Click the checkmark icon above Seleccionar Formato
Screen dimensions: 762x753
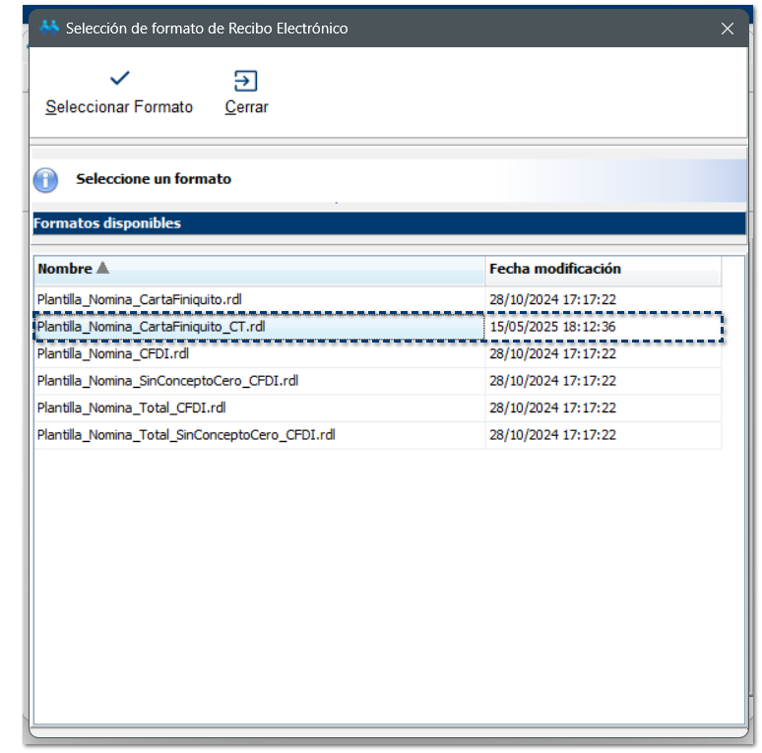tap(119, 79)
